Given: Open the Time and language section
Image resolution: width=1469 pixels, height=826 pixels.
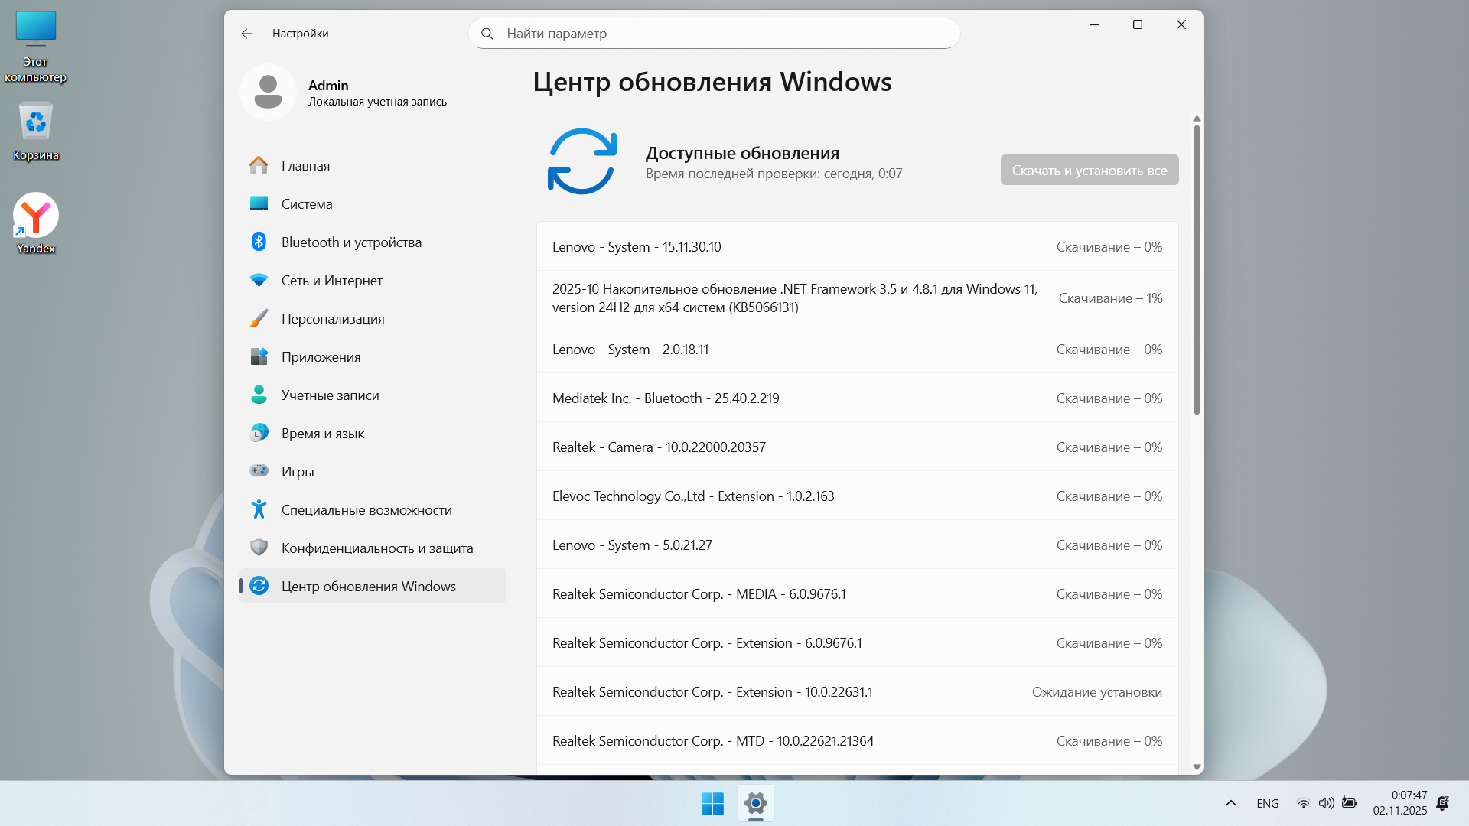Looking at the screenshot, I should [x=322, y=433].
